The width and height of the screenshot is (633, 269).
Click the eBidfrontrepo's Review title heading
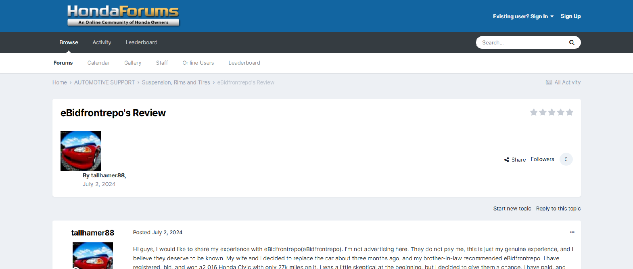tap(113, 113)
